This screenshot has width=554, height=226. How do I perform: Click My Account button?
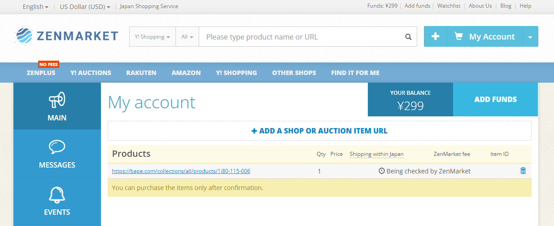point(484,37)
